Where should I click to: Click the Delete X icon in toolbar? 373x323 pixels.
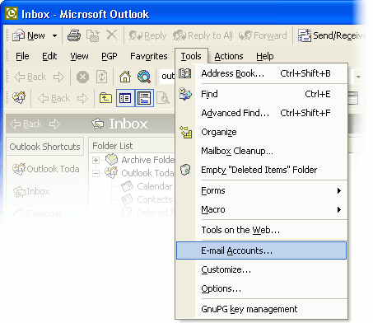112,35
